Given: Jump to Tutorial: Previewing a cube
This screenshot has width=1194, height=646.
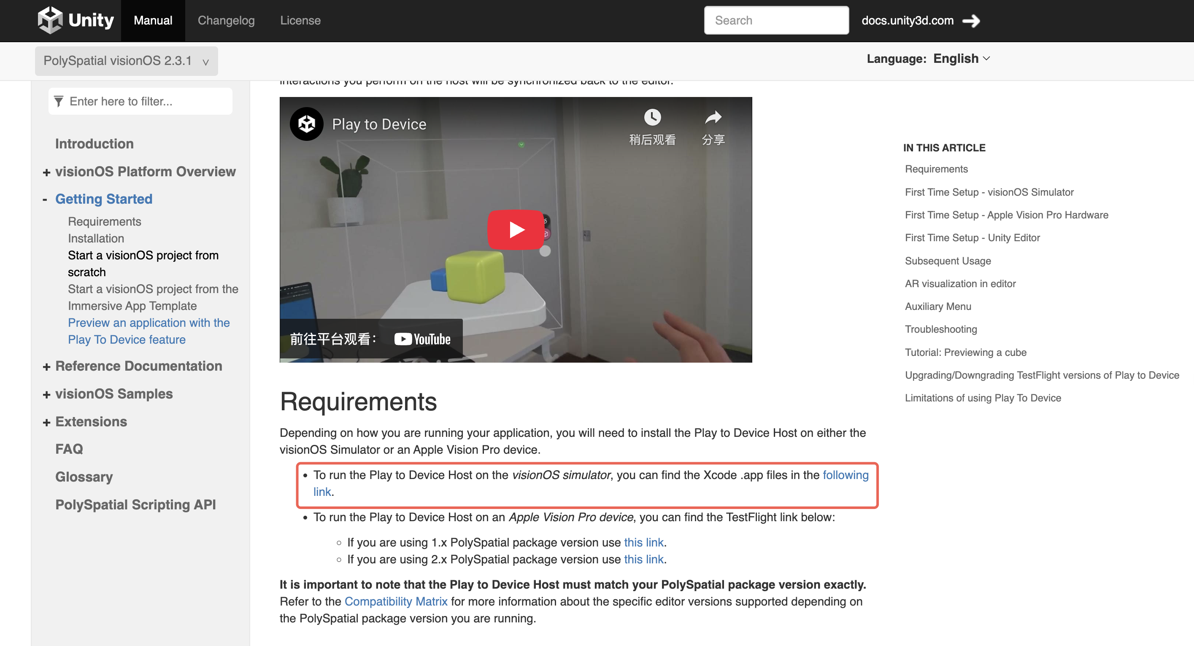Looking at the screenshot, I should coord(965,352).
